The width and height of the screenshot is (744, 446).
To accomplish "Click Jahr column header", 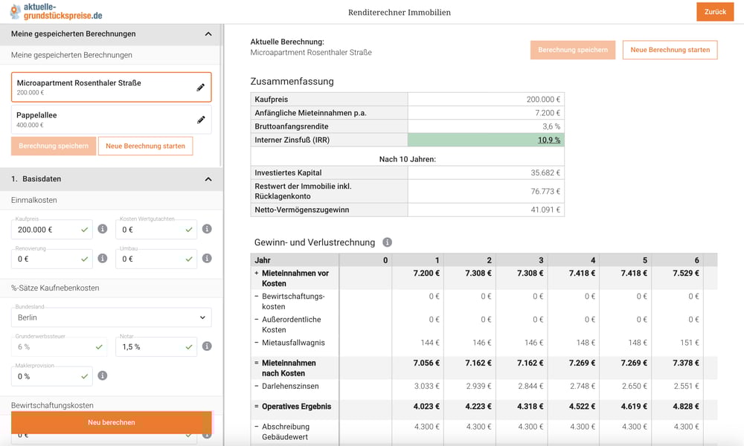I will coord(263,260).
